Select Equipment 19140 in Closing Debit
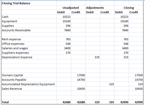 point(124,21)
